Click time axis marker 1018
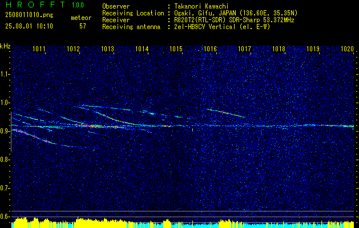Image resolution: width=359 pixels, height=228 pixels. click(279, 48)
